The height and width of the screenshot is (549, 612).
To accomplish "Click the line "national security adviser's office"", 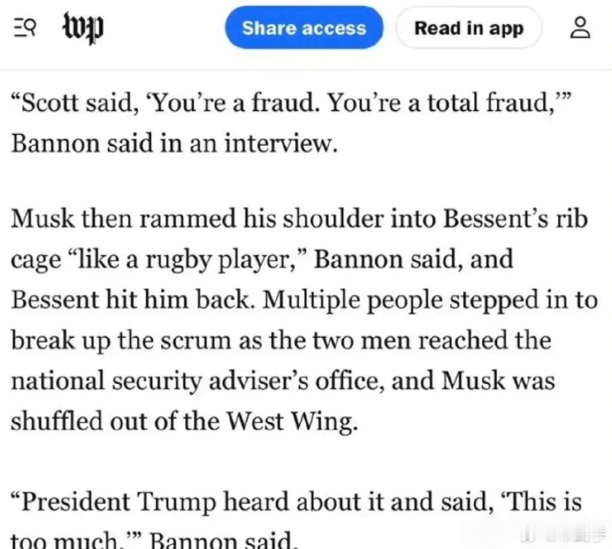I will coord(283,381).
